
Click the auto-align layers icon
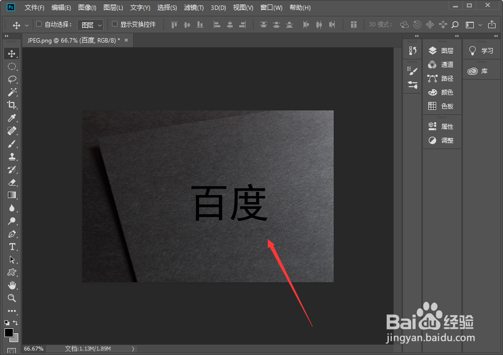tap(353, 25)
